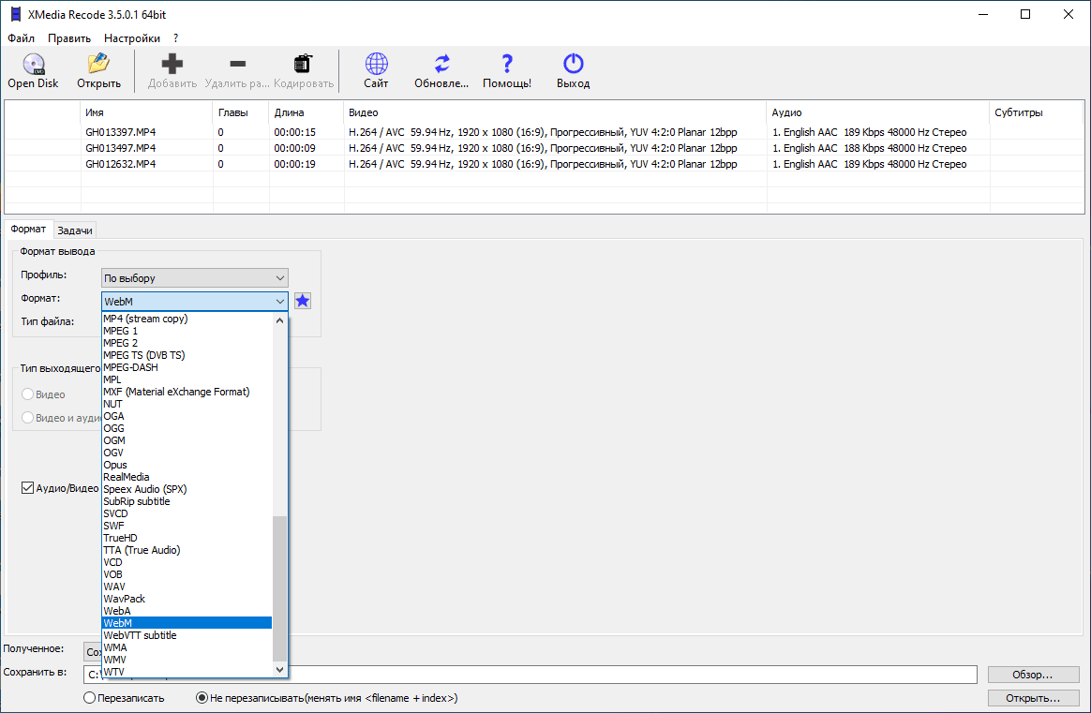Choose MP4 (stream copy) from the list

(187, 319)
